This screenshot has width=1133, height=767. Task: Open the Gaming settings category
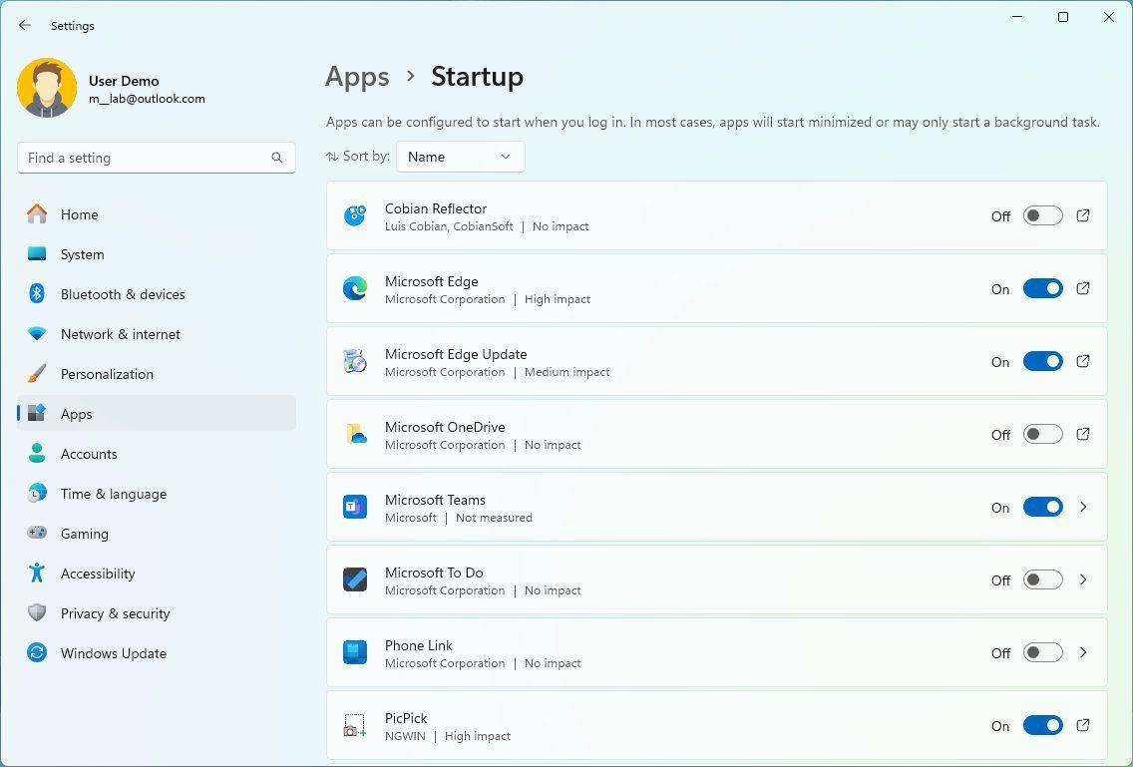[84, 534]
